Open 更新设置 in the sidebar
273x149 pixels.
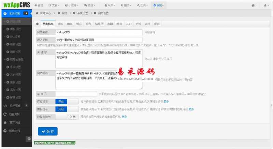click(15, 82)
